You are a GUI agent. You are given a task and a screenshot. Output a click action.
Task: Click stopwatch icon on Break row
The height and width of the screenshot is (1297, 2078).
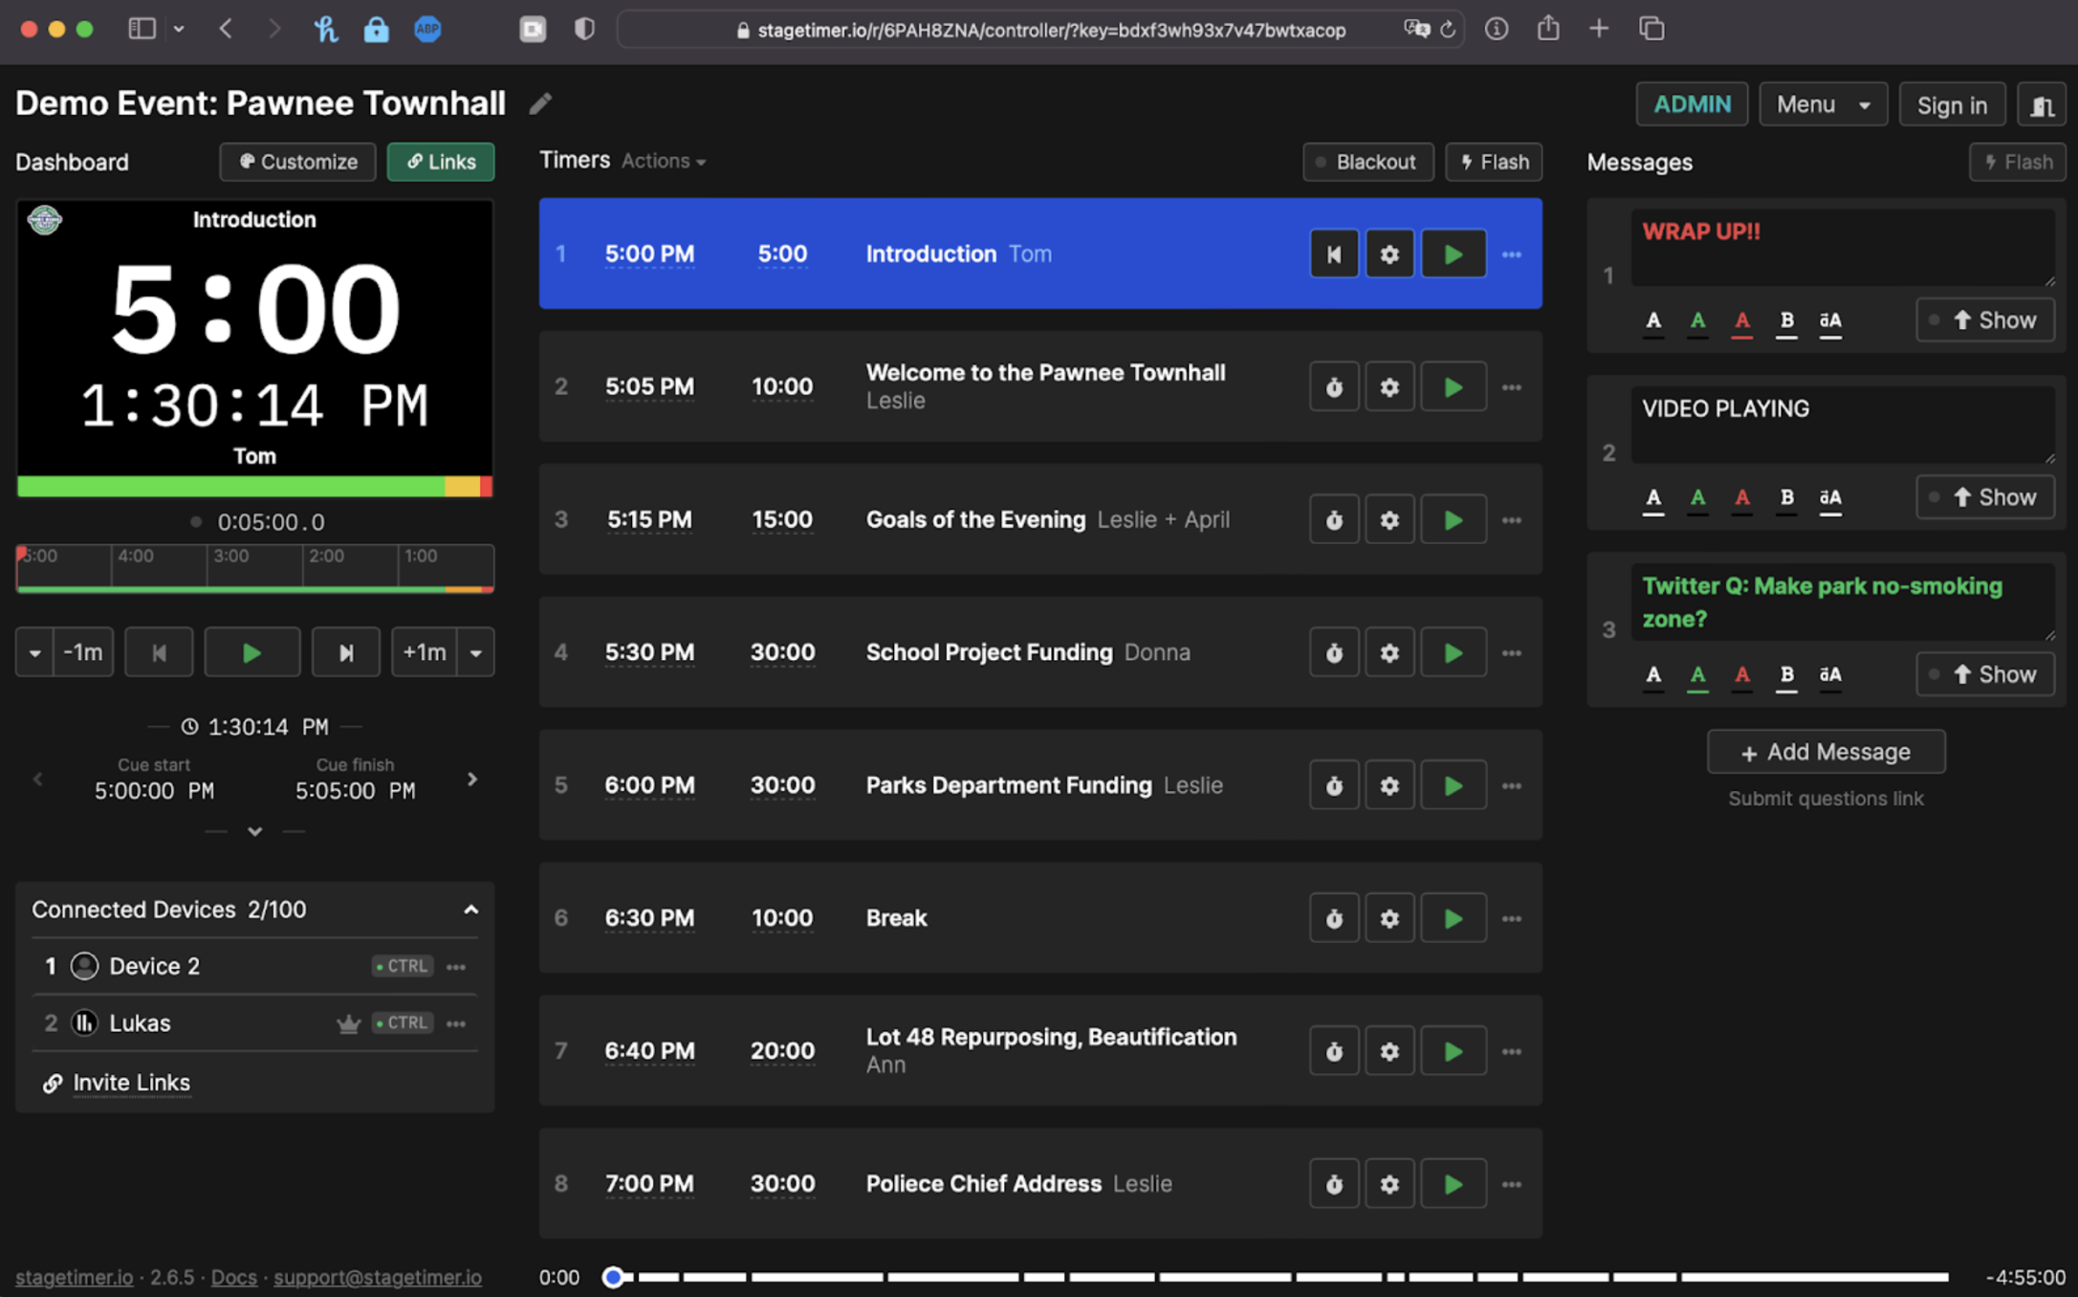coord(1333,919)
